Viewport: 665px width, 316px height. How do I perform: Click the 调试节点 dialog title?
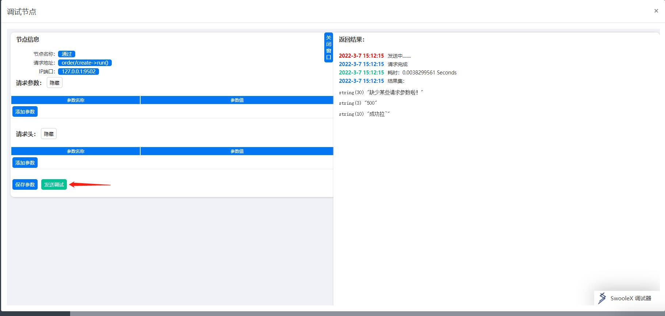pos(22,12)
